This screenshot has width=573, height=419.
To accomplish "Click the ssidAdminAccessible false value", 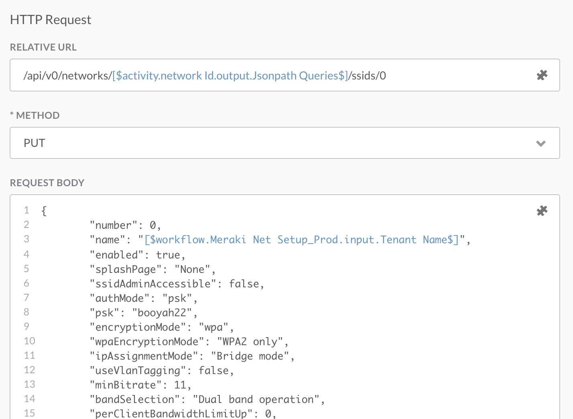I will (244, 284).
